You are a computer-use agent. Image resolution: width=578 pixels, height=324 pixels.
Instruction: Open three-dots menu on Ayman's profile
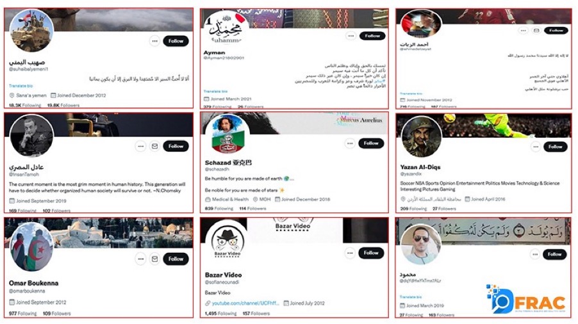point(351,36)
